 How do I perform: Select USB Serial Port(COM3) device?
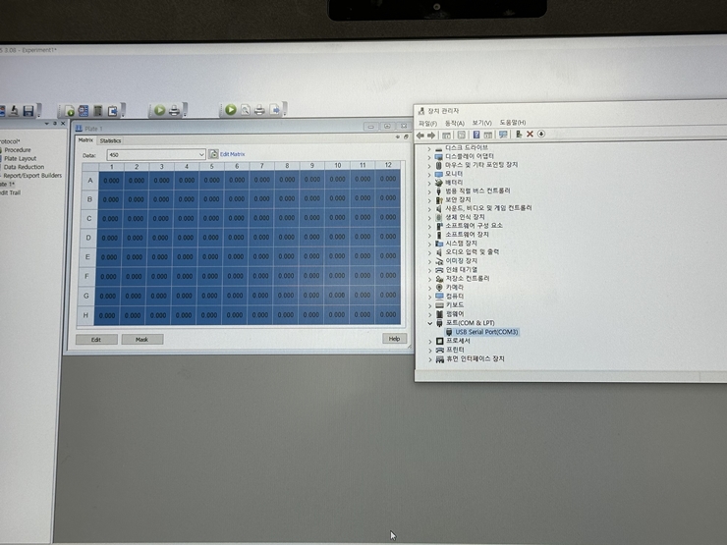[x=485, y=332]
